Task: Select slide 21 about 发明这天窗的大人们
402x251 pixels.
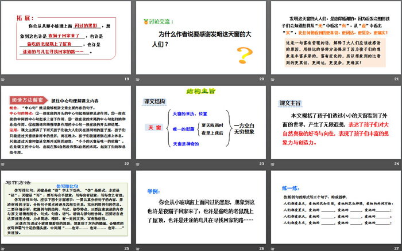Action: [x=335, y=40]
